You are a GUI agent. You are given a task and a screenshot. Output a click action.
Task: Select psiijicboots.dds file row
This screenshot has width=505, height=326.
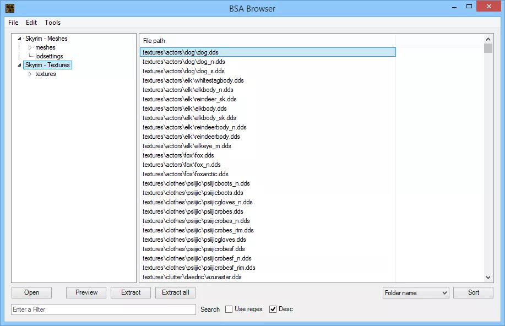tap(268, 192)
